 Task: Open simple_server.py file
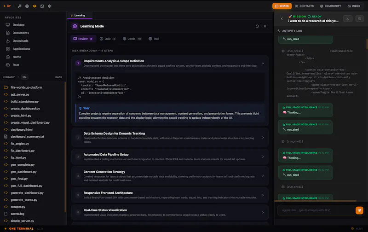[22, 221]
